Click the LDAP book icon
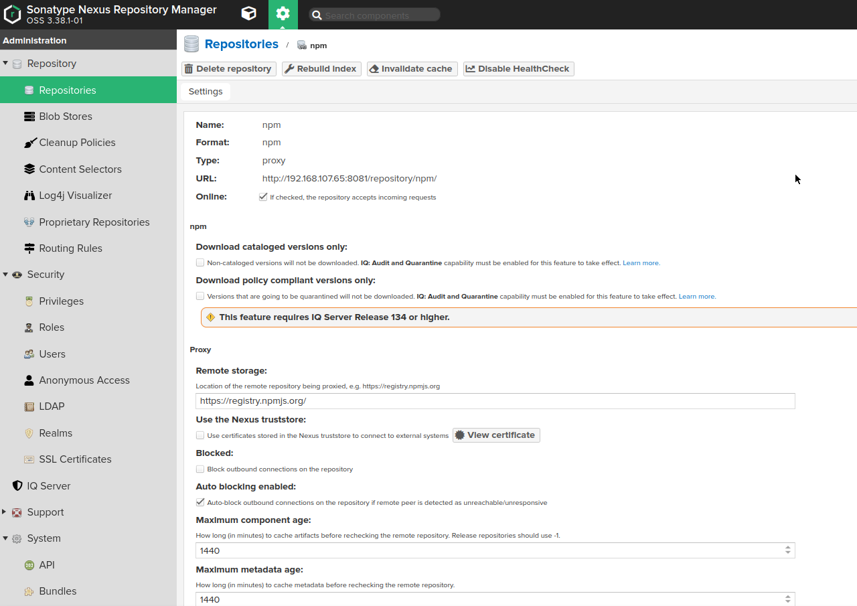Viewport: 857px width, 606px height. (x=29, y=406)
